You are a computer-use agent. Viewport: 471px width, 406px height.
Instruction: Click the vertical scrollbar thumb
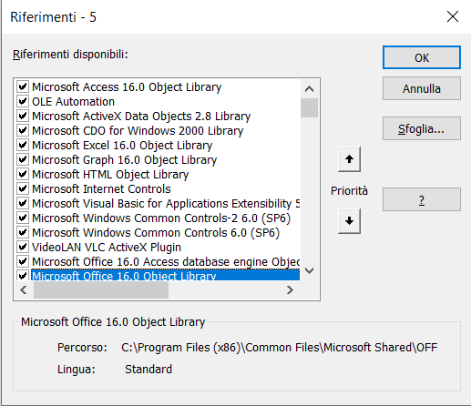coord(309,107)
